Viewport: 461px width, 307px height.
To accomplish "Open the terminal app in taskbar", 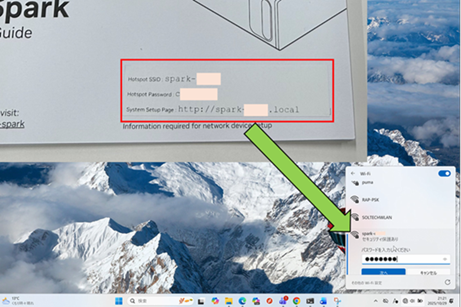I will (x=310, y=301).
